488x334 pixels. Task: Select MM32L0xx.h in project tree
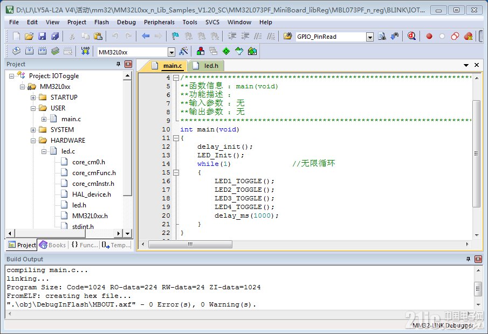click(x=90, y=216)
